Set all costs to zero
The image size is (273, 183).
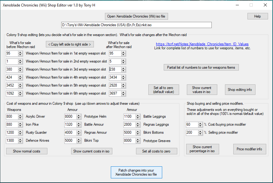click(156, 151)
